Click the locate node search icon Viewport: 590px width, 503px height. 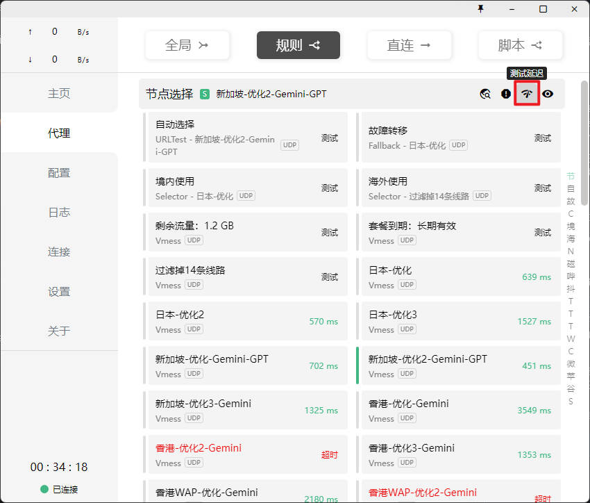click(485, 94)
